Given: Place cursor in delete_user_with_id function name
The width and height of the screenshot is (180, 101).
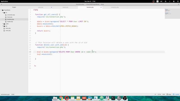Looking at the screenshot, I should coord(53,45).
